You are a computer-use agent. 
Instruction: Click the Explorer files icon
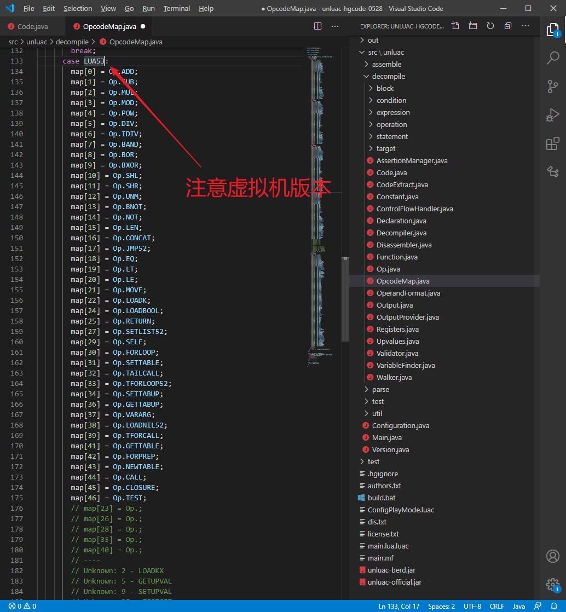553,30
